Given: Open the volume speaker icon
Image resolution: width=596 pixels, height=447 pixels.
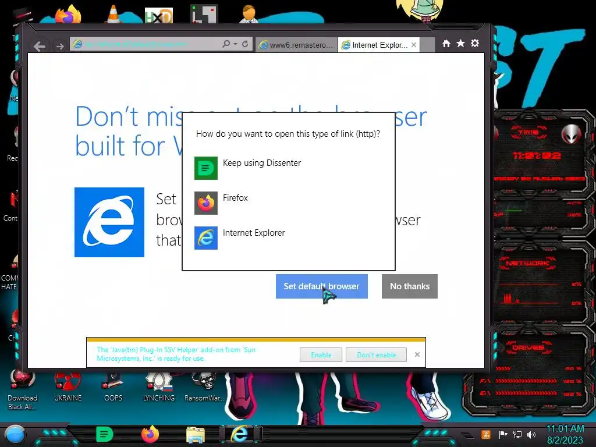Looking at the screenshot, I should [x=531, y=434].
